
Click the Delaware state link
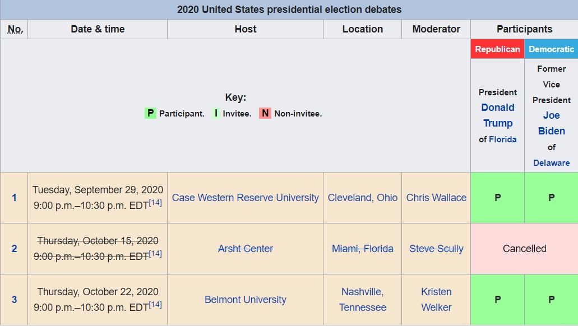(552, 163)
